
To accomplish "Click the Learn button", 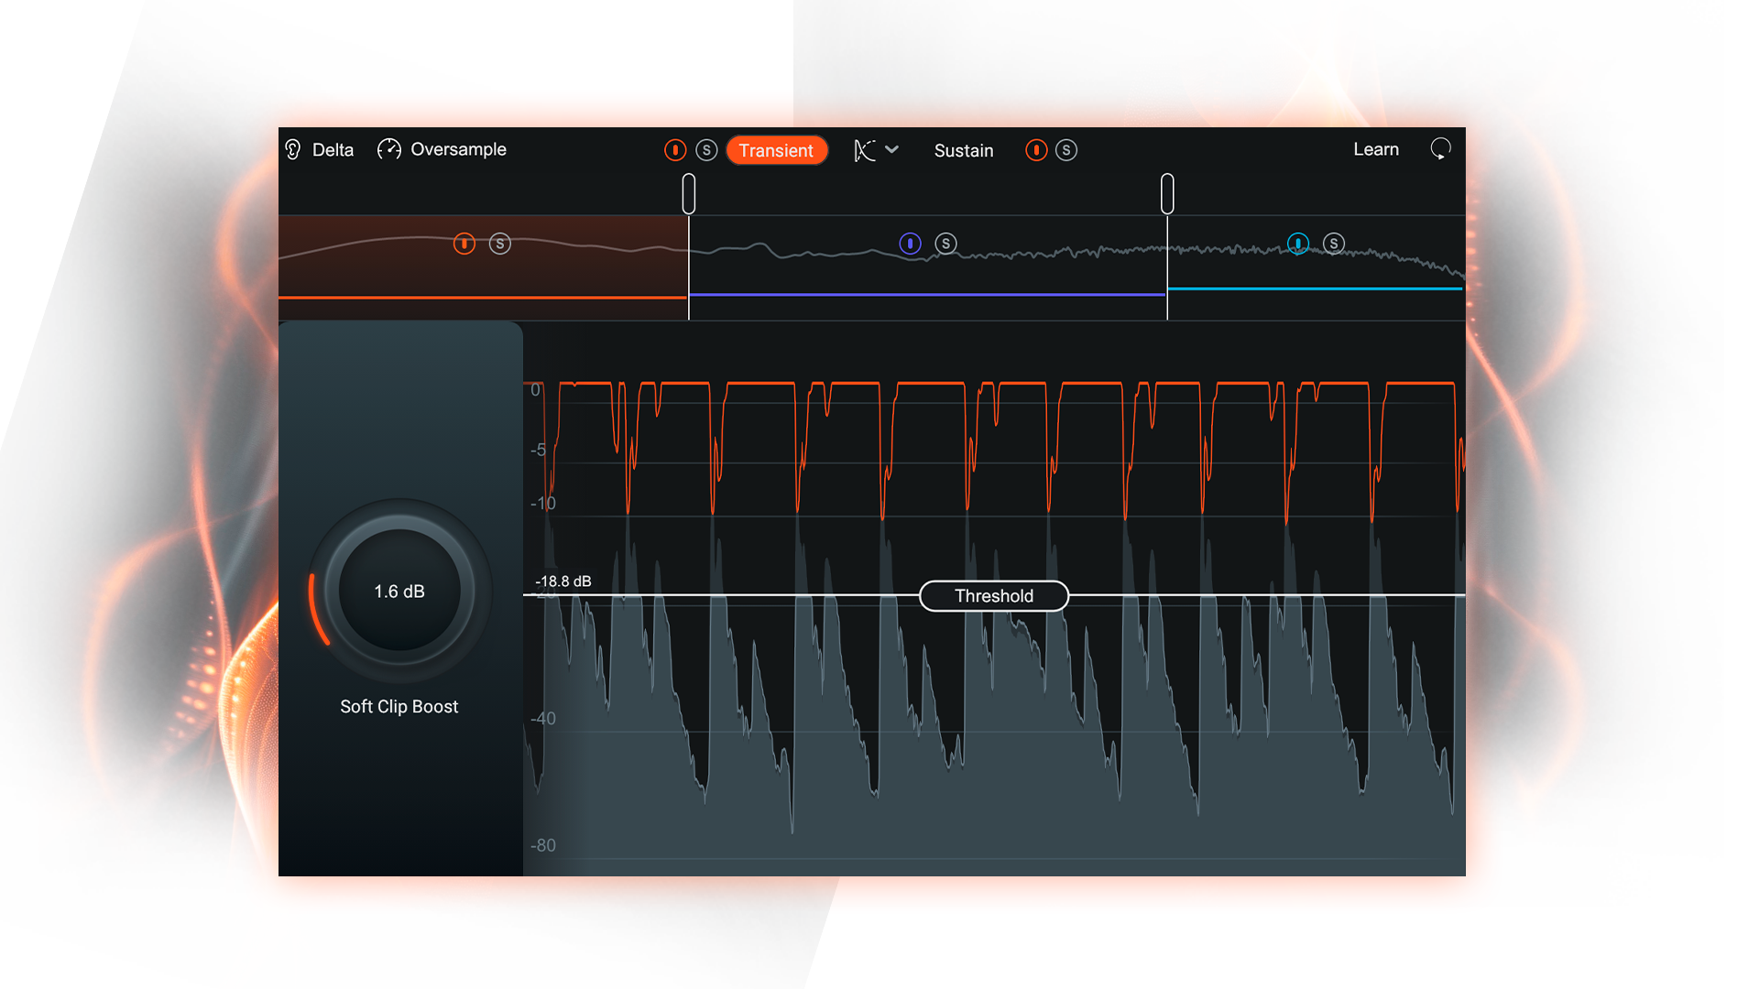I will pos(1376,149).
